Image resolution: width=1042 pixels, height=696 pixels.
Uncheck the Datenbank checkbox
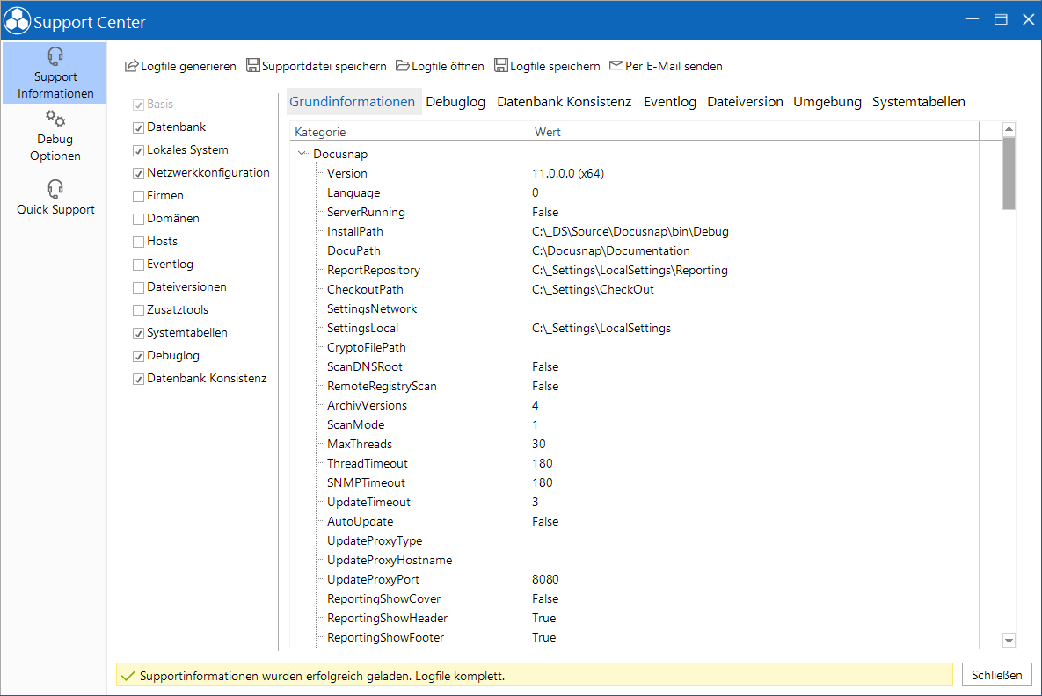[x=138, y=127]
